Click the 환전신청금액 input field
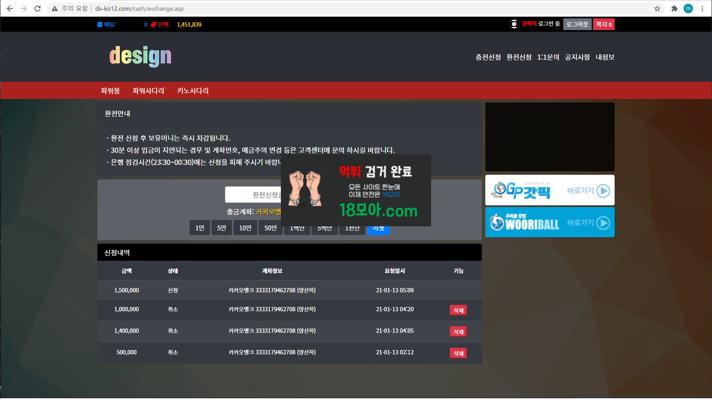The width and height of the screenshot is (712, 416). [253, 195]
